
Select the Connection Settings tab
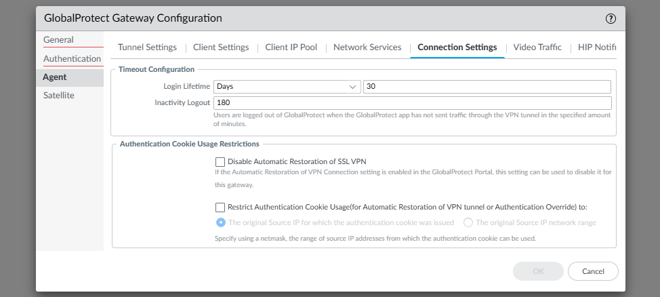pyautogui.click(x=457, y=47)
